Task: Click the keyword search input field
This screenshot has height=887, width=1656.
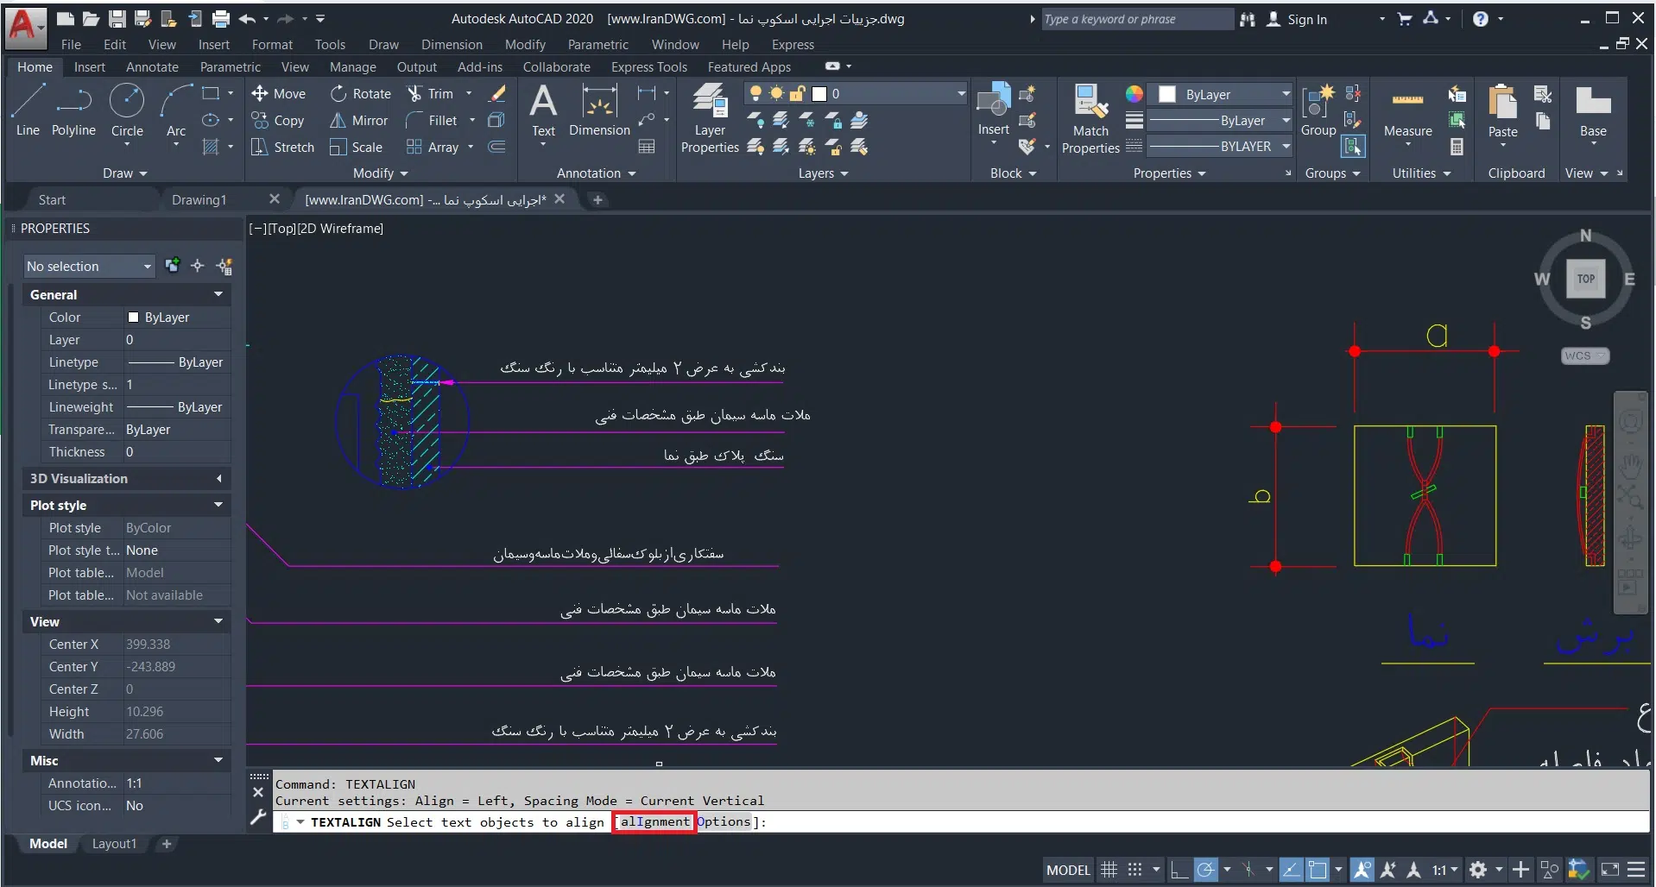Action: pos(1135,19)
